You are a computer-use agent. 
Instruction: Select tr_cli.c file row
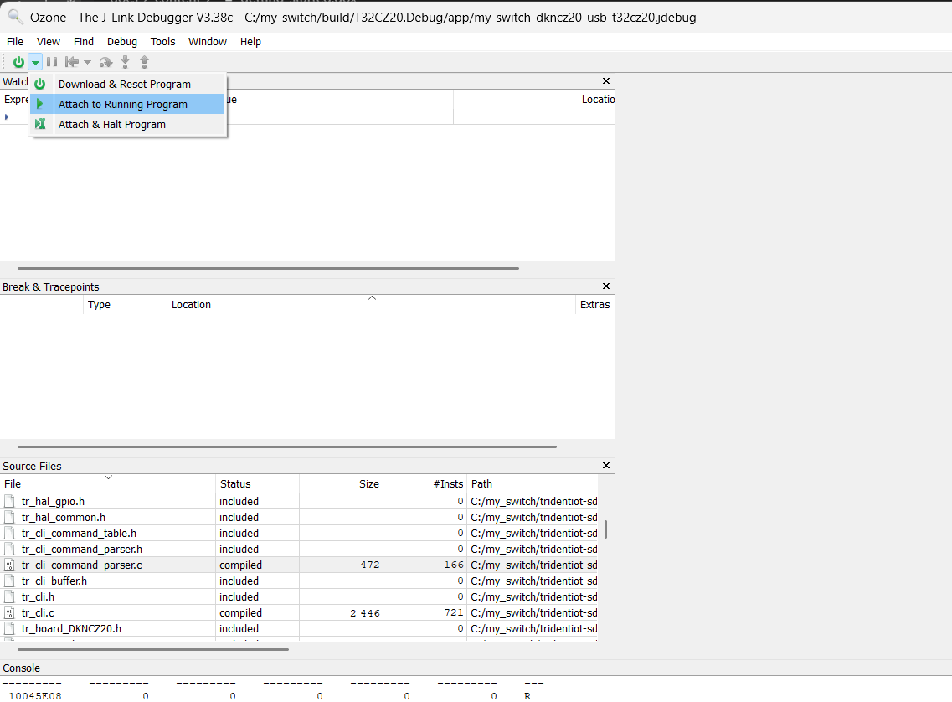point(299,612)
